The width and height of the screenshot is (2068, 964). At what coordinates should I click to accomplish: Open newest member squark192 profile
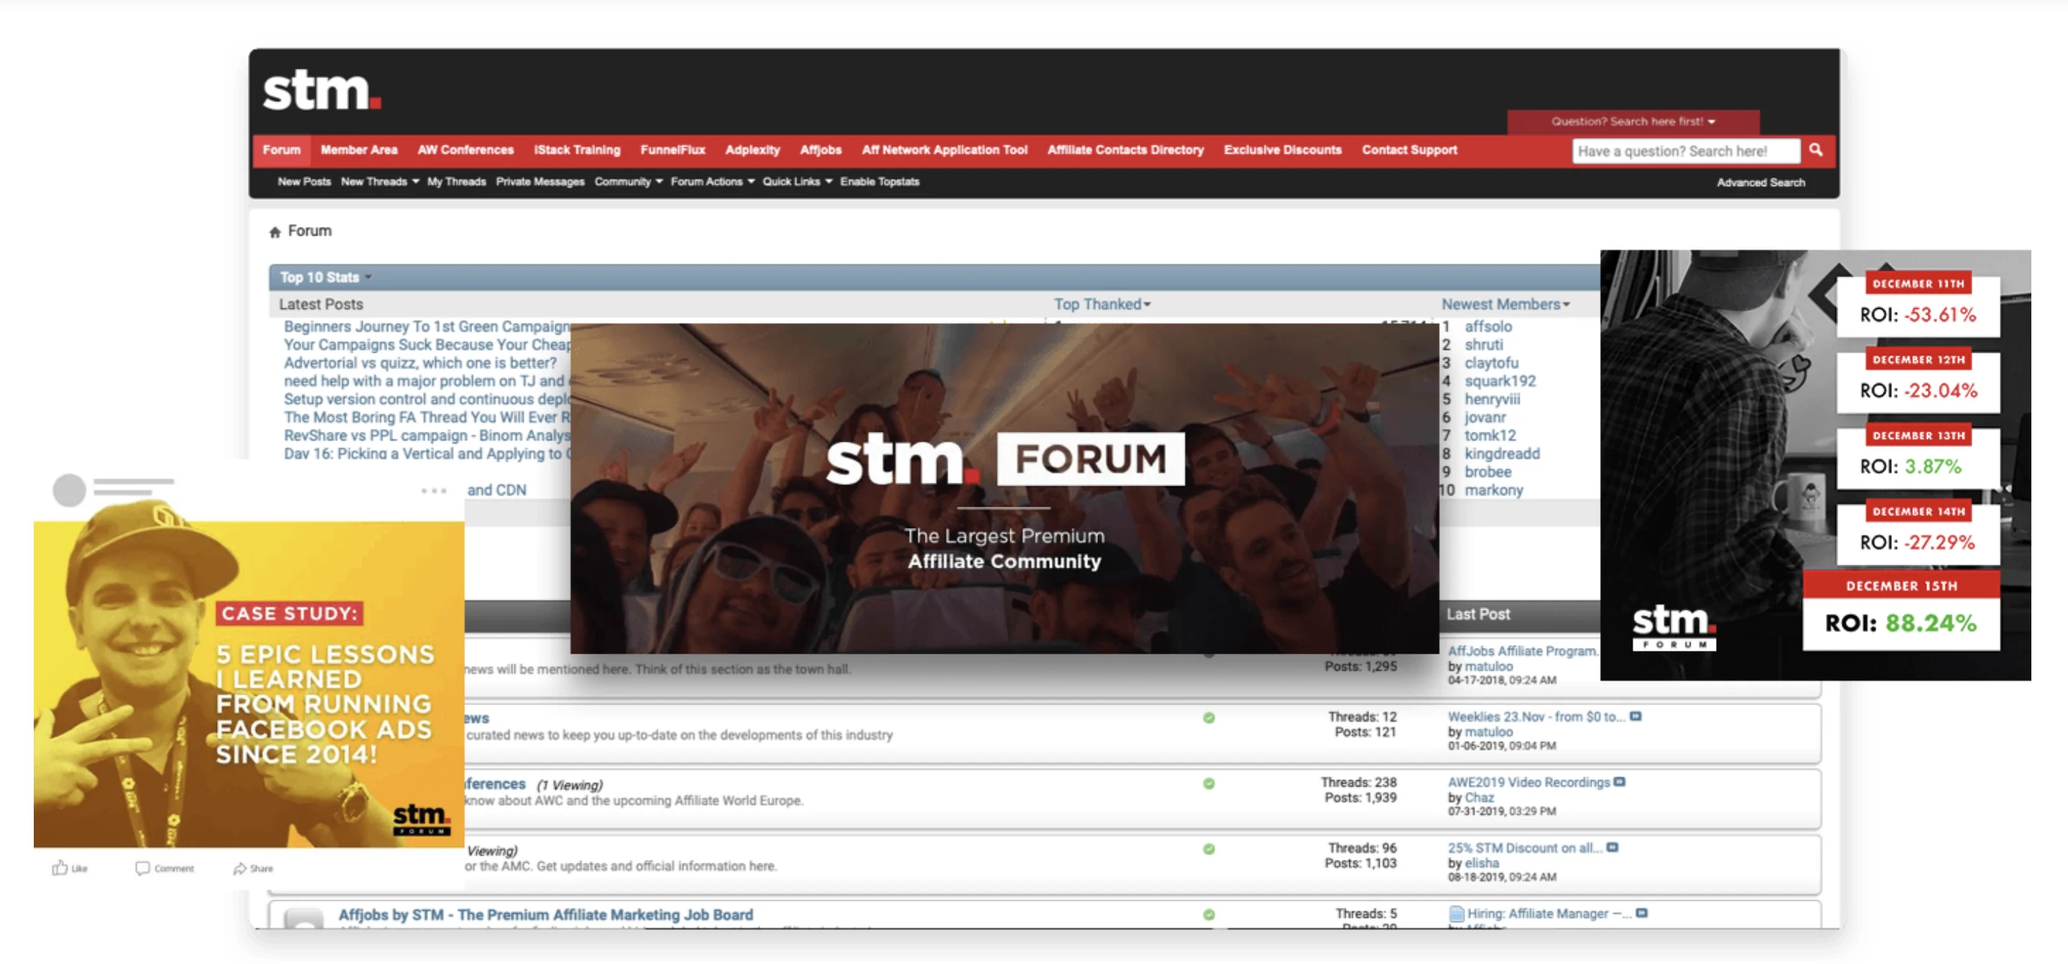tap(1500, 381)
